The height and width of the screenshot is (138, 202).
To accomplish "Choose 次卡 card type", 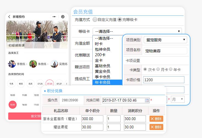I will point(145,69).
